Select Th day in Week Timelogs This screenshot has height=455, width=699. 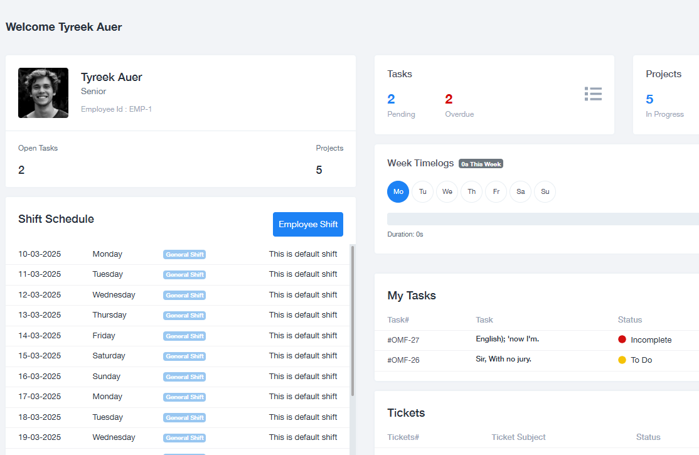[x=471, y=191]
